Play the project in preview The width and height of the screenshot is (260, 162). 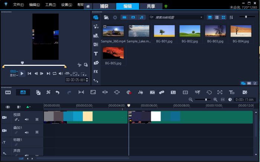coord(22,74)
